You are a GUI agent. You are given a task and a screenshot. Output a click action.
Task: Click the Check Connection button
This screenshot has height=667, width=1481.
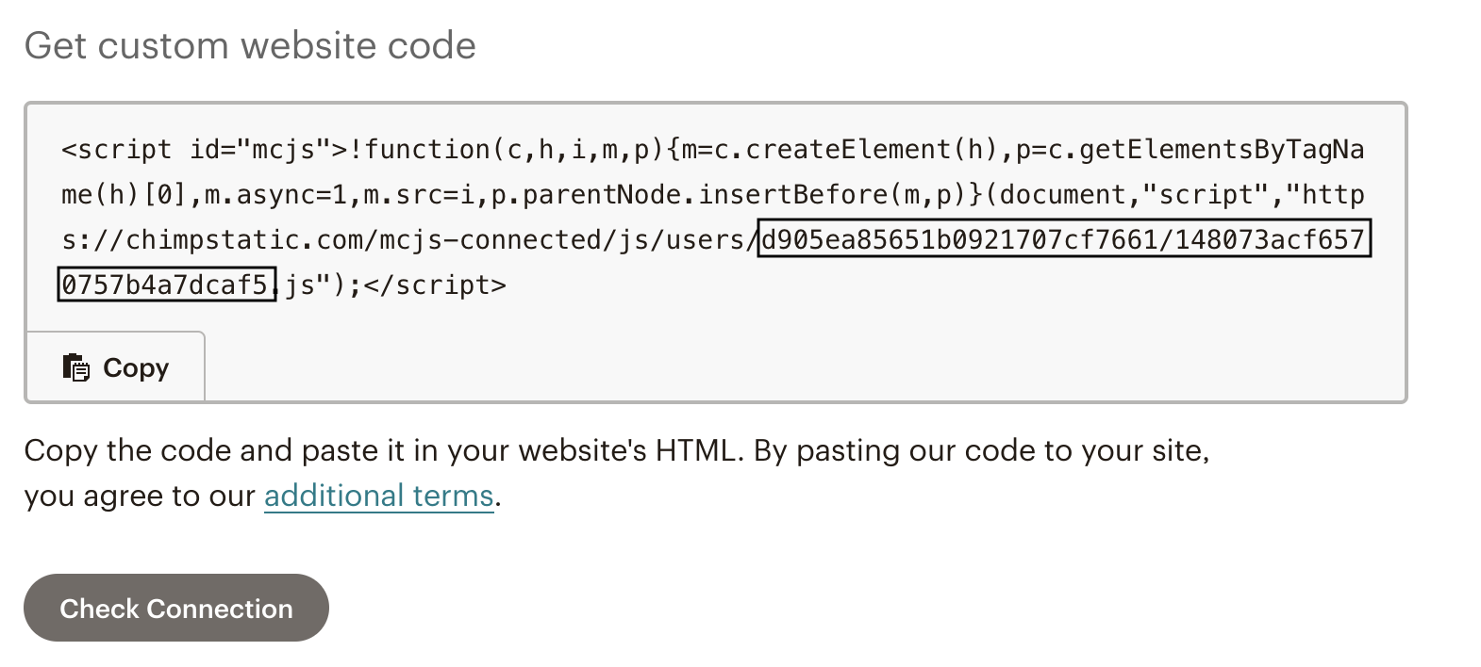(x=176, y=609)
